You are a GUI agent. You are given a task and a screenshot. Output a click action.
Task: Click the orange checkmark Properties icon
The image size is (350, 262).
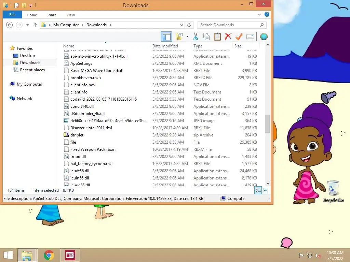coord(239,37)
